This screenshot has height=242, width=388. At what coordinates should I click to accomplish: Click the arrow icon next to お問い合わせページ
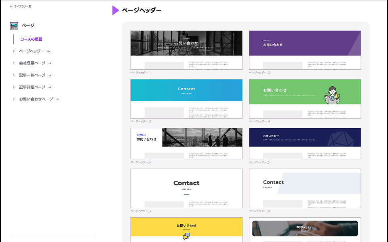click(57, 99)
